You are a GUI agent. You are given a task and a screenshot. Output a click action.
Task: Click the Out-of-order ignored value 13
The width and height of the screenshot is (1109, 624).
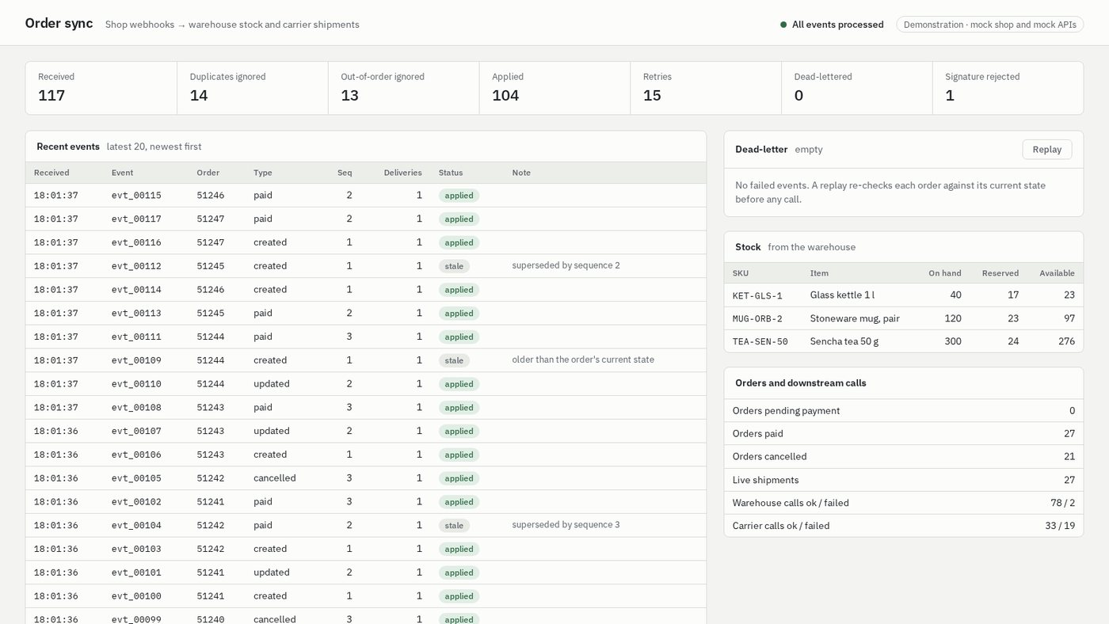pos(349,96)
